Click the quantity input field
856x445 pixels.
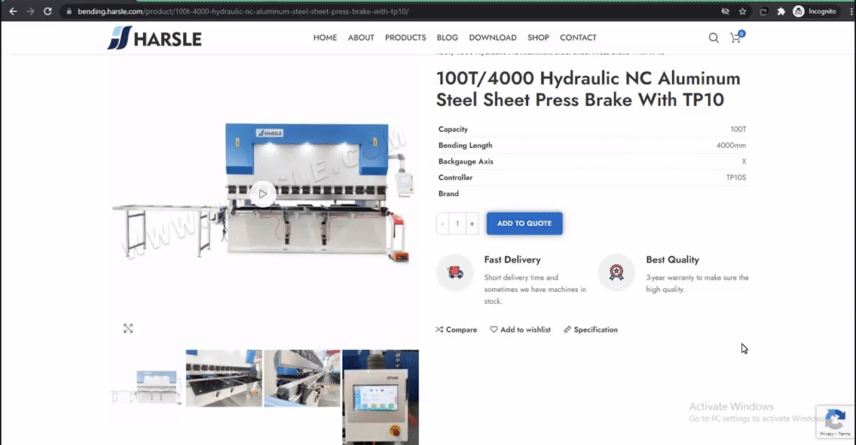point(457,223)
